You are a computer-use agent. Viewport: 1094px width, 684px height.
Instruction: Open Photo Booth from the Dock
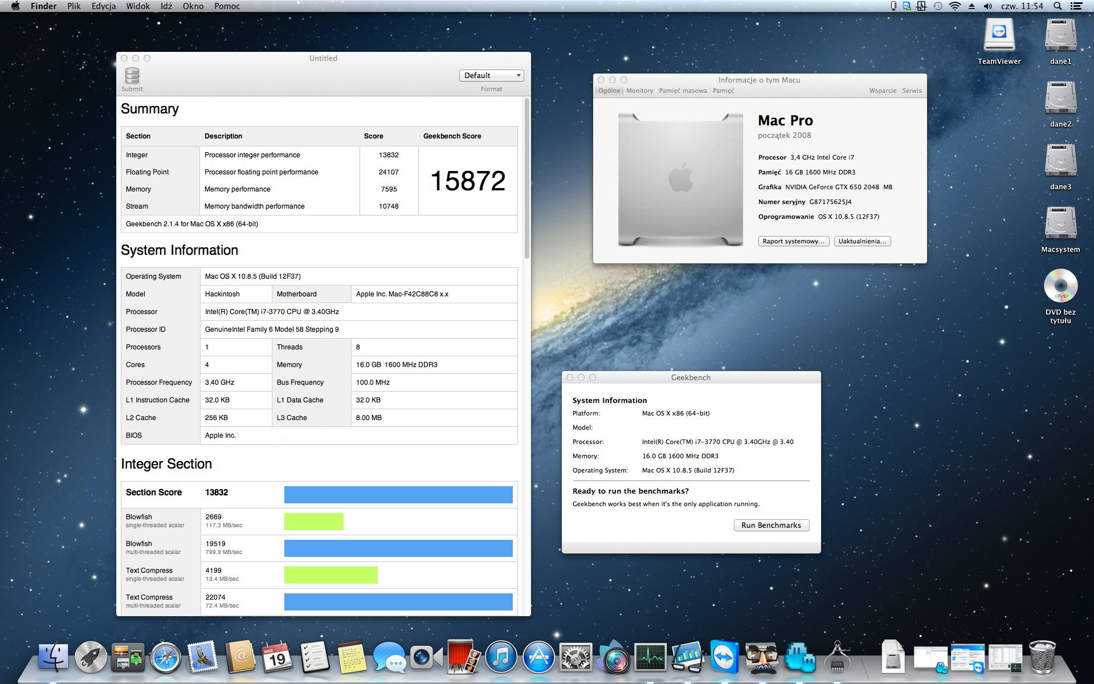(464, 657)
